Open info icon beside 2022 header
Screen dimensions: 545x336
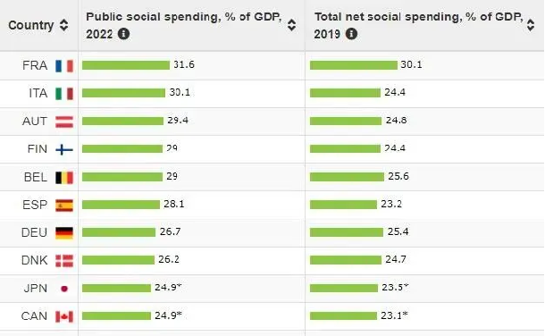(123, 34)
